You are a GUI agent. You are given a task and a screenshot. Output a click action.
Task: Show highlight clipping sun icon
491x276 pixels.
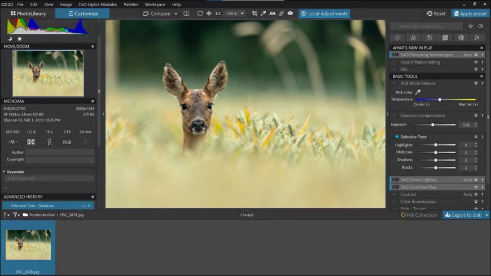[19, 39]
